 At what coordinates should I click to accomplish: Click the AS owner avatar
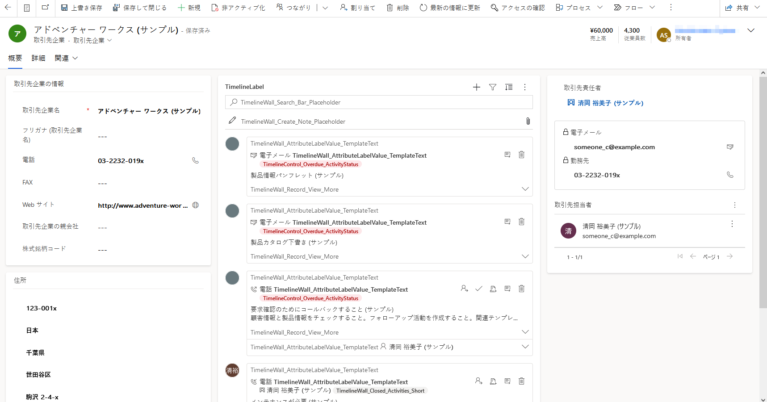point(664,35)
